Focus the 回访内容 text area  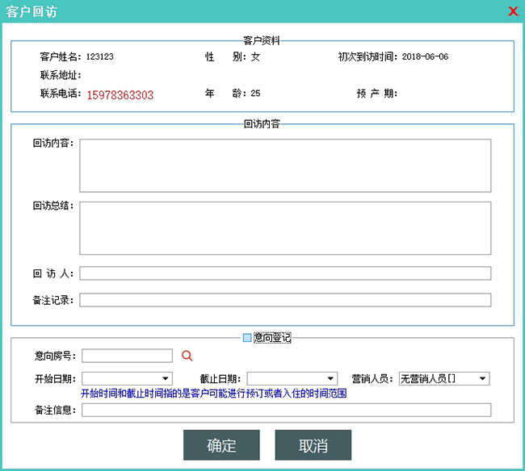click(284, 165)
